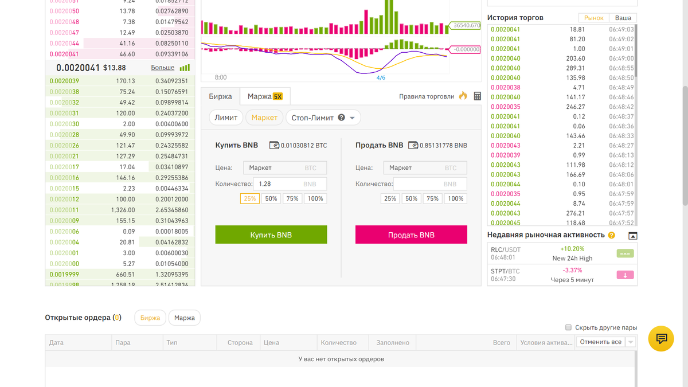Click the Сторона column header
Viewport: 688px width, 387px height.
pyautogui.click(x=240, y=342)
